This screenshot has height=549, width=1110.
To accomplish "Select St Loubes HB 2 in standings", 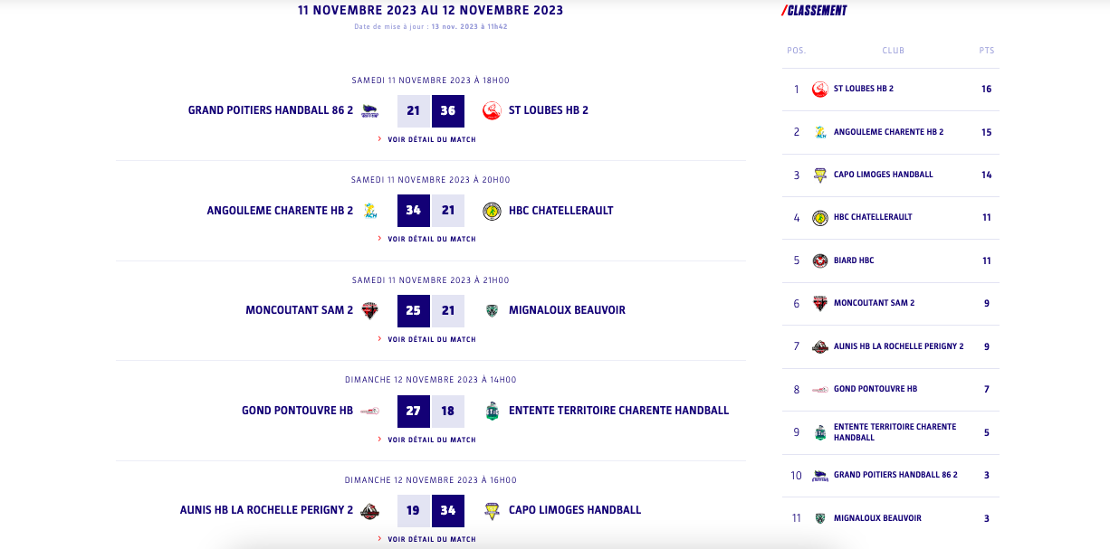I will point(863,89).
